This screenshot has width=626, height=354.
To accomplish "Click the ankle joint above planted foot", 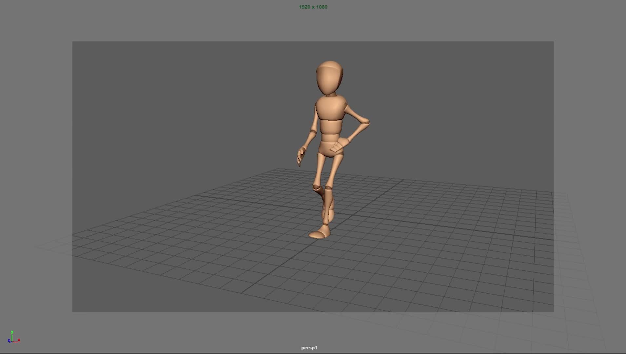I will coord(325,224).
